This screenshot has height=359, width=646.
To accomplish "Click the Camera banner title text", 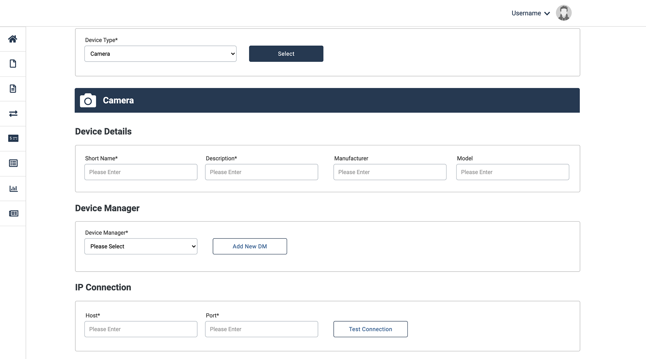I will [x=118, y=100].
